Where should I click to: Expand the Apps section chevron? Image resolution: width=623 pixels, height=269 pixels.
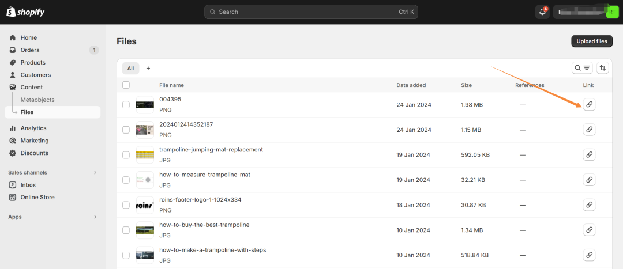pyautogui.click(x=95, y=217)
